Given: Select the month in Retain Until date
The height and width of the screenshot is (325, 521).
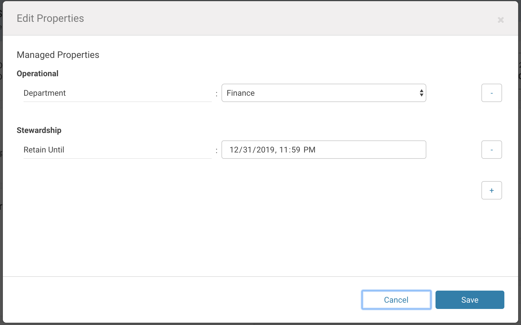Looking at the screenshot, I should [x=234, y=150].
